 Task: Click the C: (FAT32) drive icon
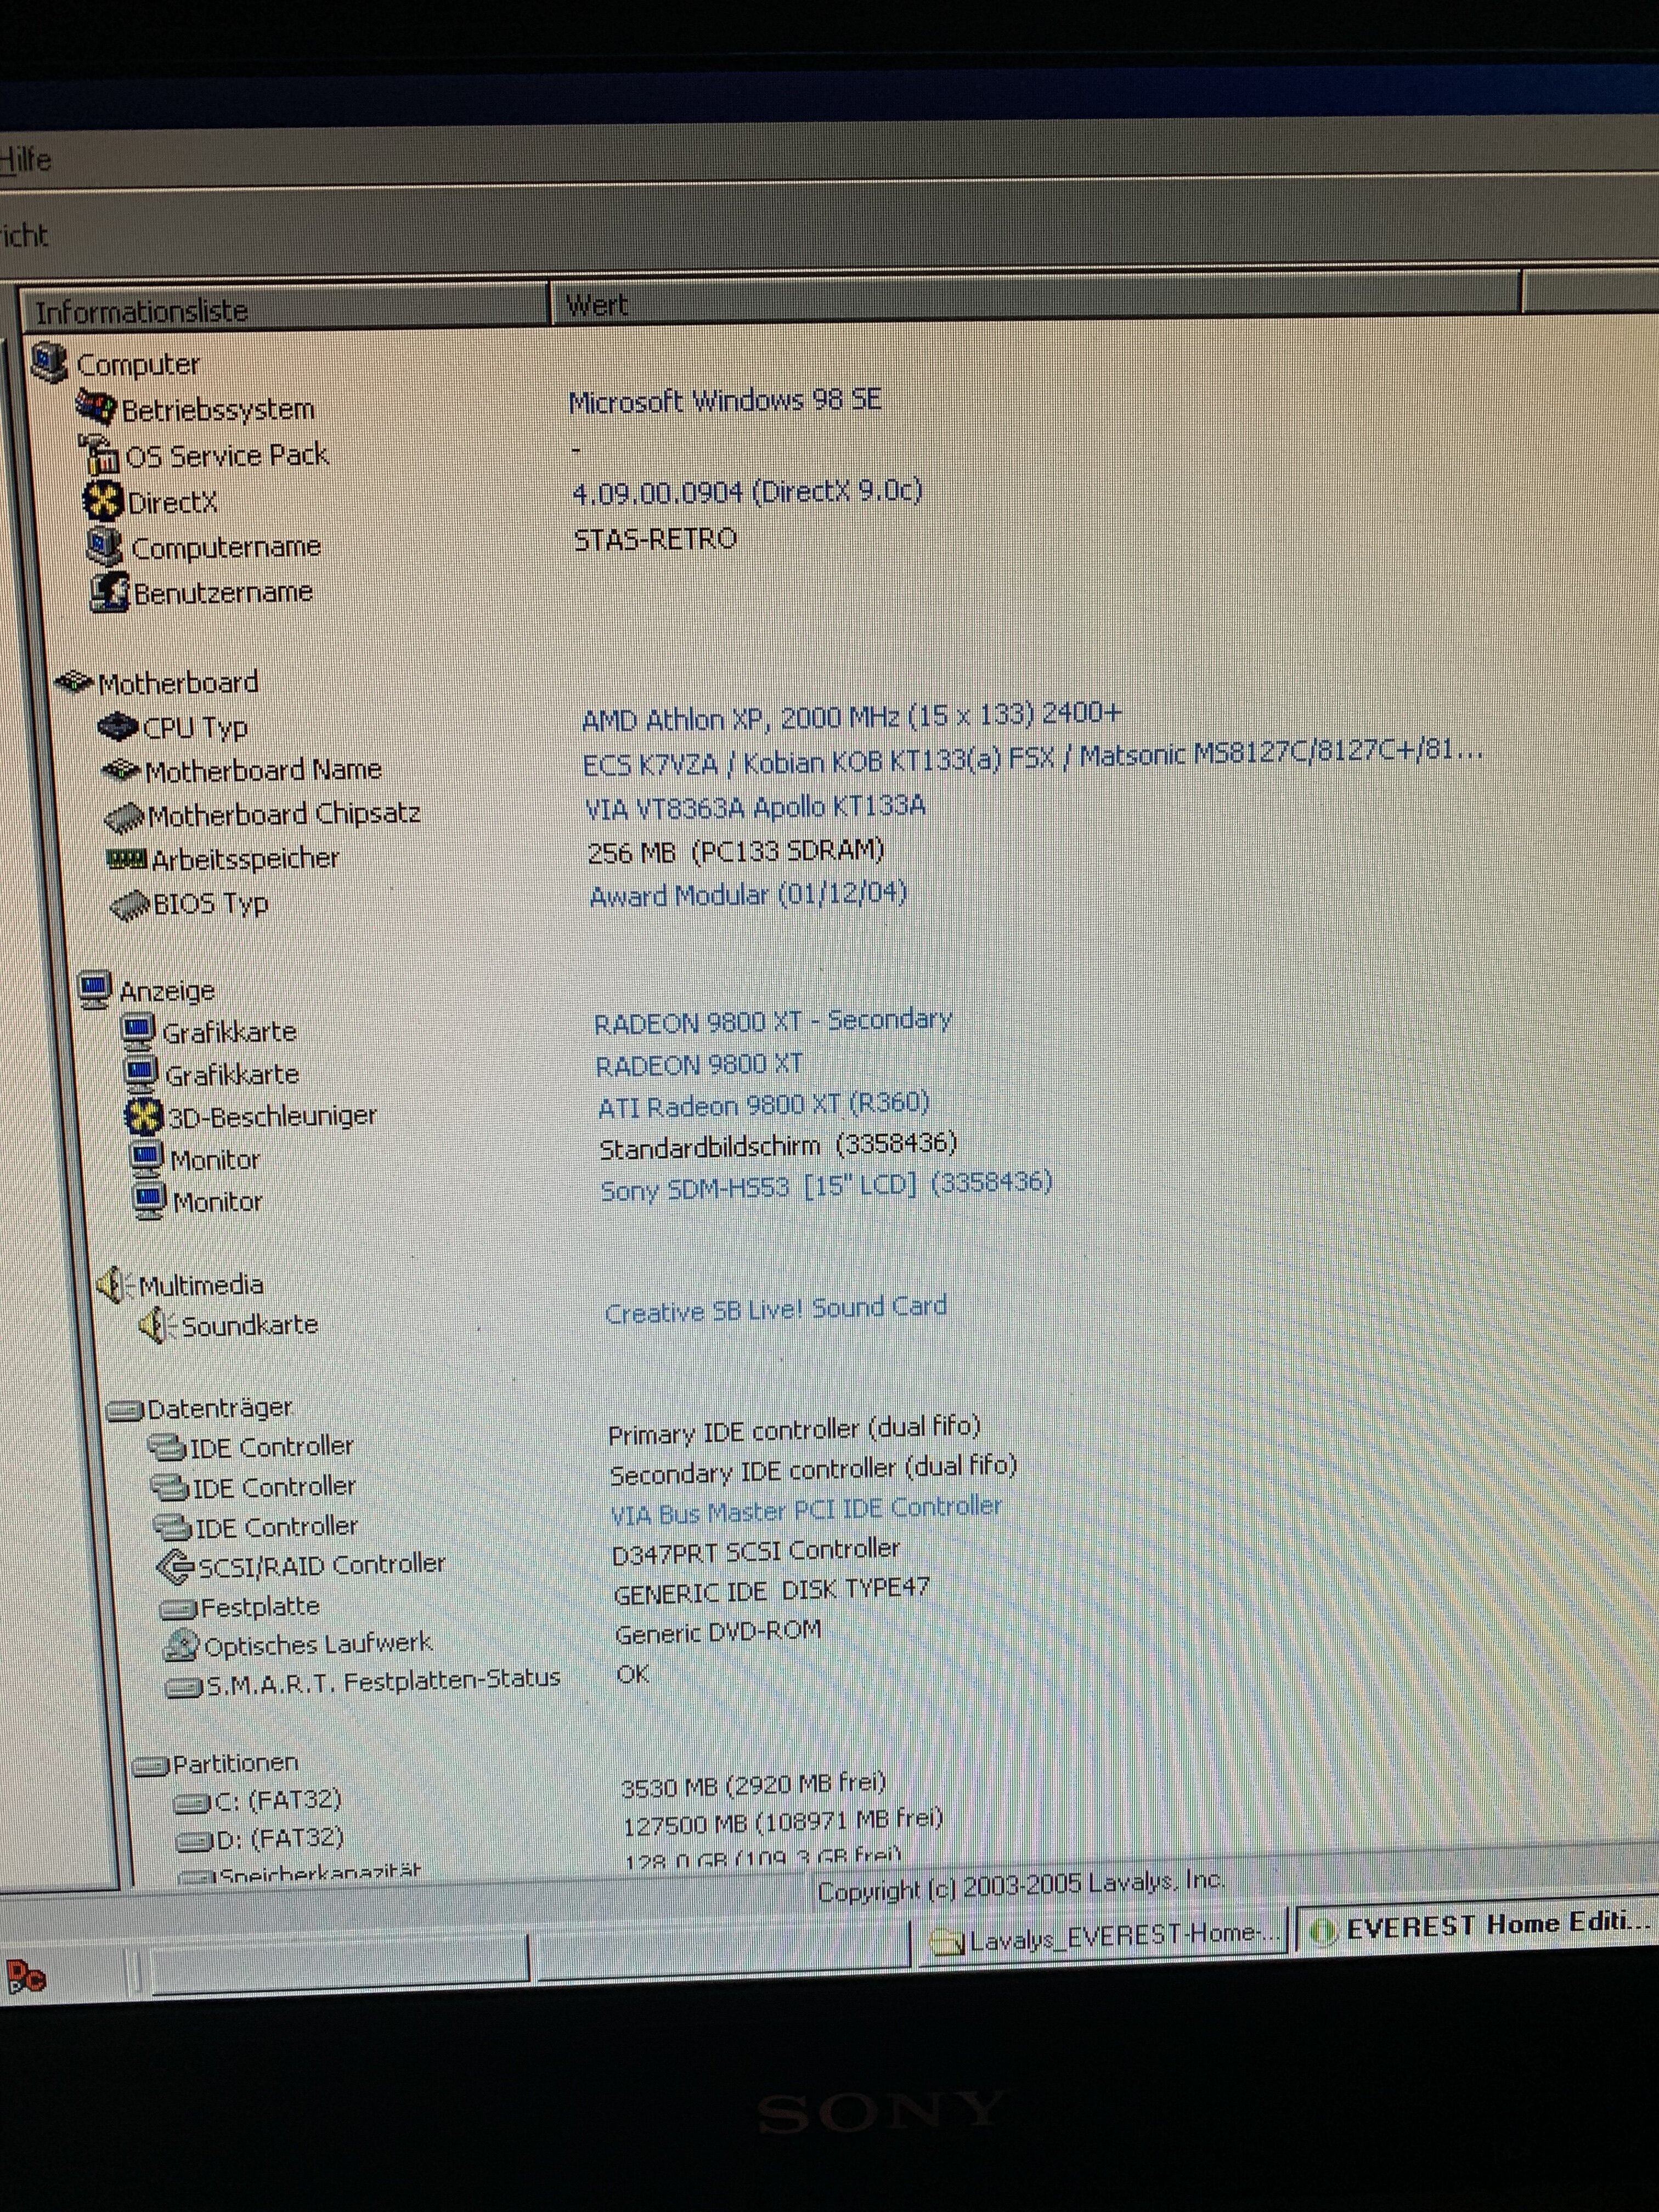192,1803
